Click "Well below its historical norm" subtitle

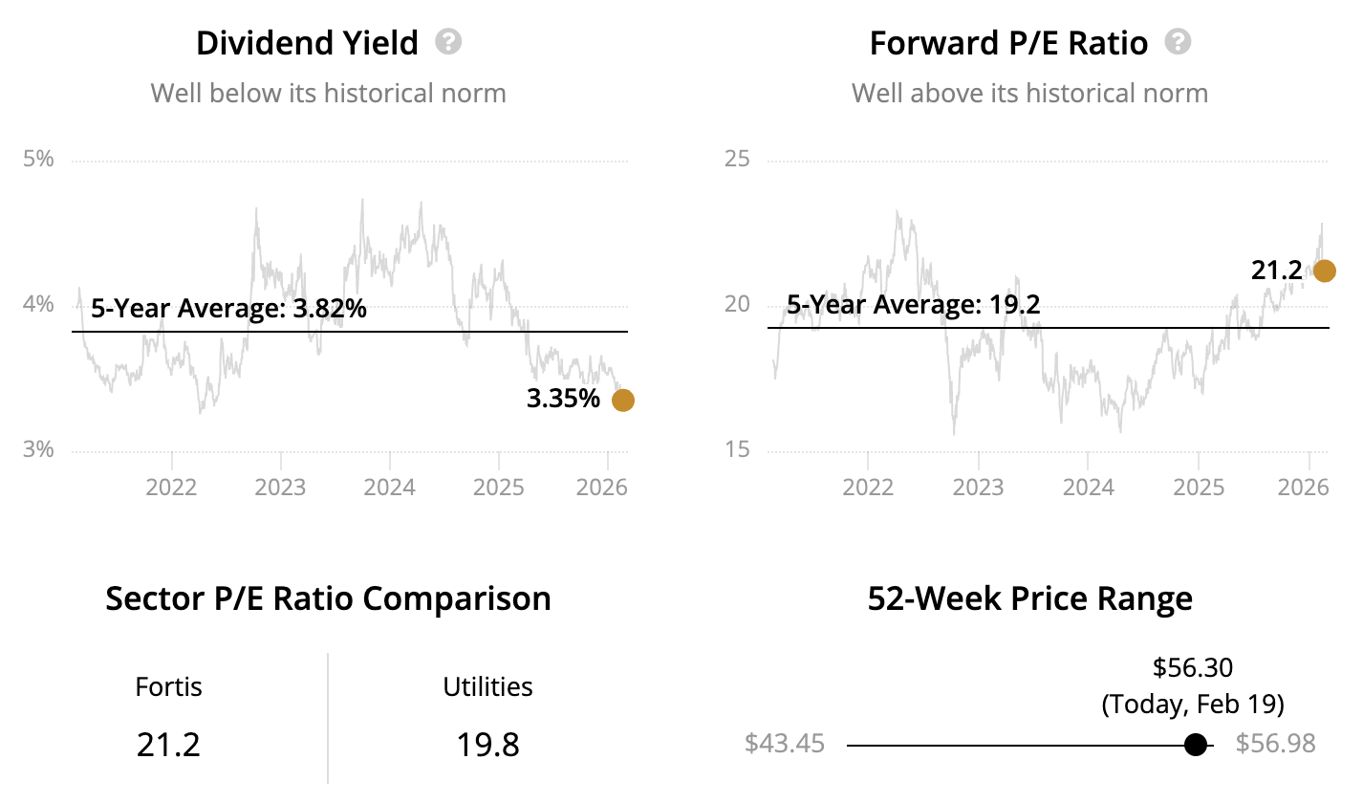coord(328,93)
